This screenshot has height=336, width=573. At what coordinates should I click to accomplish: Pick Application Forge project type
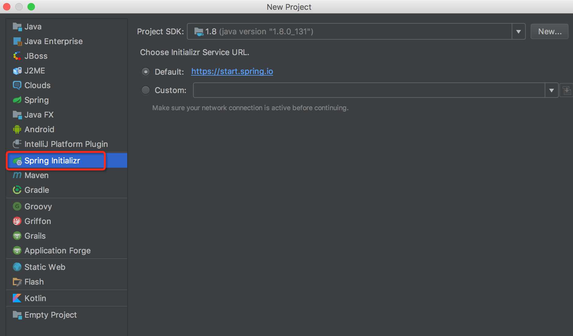coord(67,251)
